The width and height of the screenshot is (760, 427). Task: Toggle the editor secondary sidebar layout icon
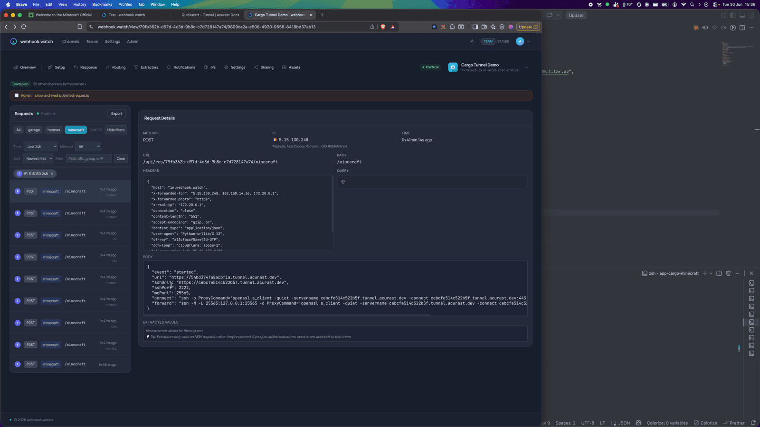[751, 15]
